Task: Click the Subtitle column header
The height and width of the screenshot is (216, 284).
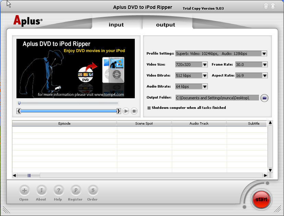Action: [247, 124]
